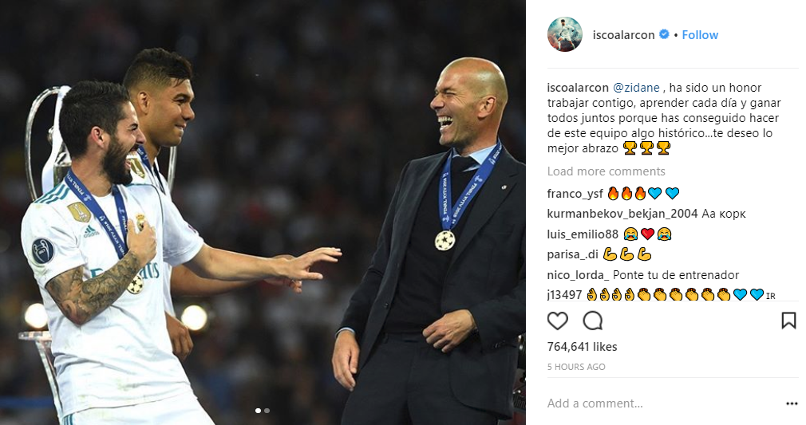Click the iscoalarcon profile picture
This screenshot has height=425, width=806.
click(565, 34)
